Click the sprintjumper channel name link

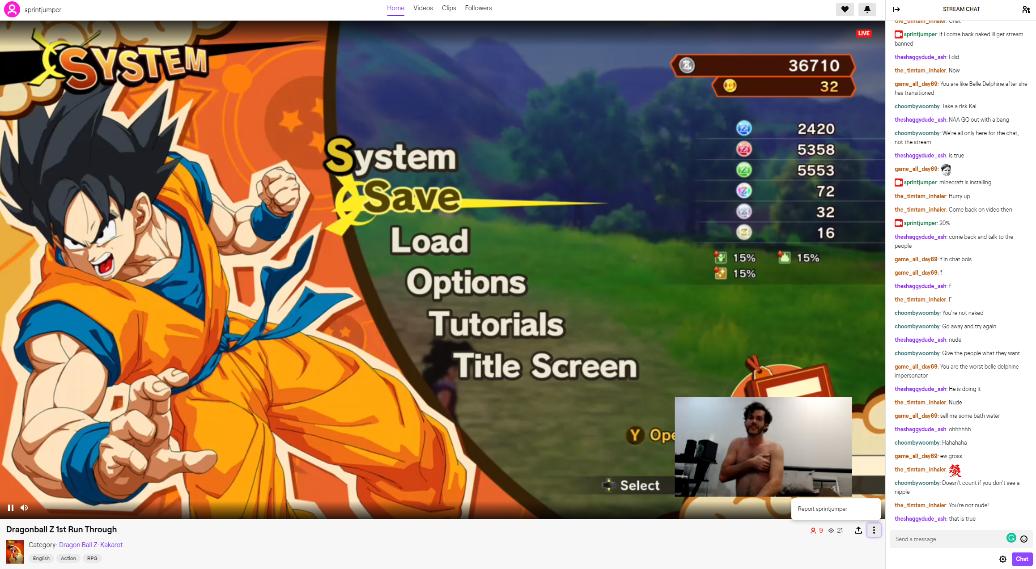click(x=43, y=10)
